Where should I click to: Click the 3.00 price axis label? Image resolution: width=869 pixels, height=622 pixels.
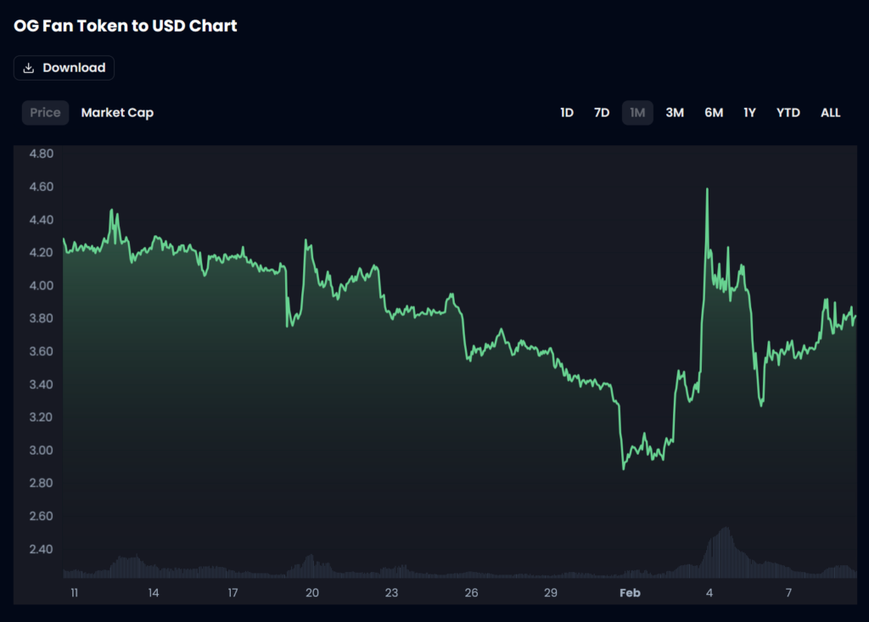tap(42, 451)
